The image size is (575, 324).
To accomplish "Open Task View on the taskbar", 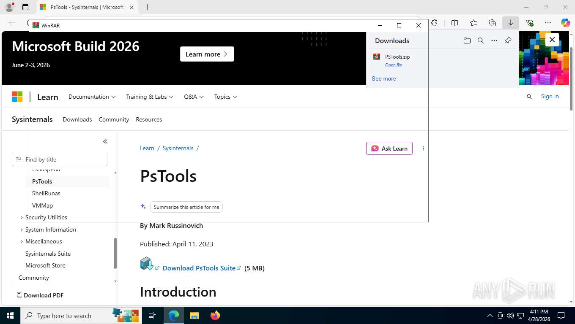I will tap(152, 316).
